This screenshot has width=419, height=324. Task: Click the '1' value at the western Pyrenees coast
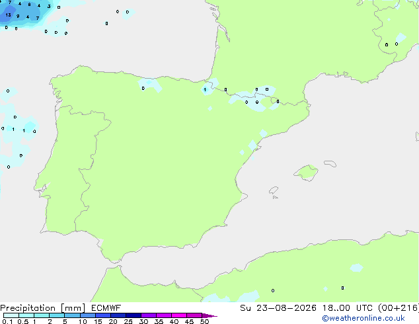coord(205,89)
